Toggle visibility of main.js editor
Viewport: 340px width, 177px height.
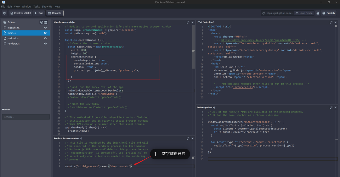pyautogui.click(x=45, y=33)
